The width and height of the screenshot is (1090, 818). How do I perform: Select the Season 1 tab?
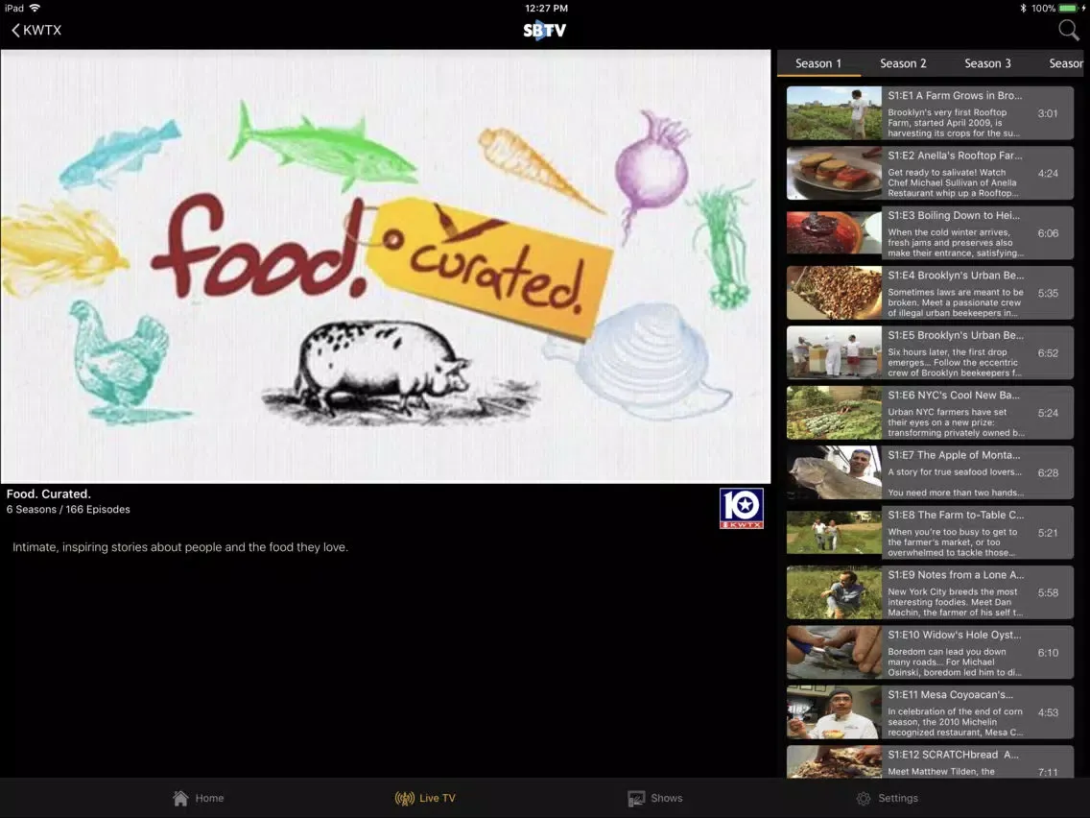click(817, 63)
